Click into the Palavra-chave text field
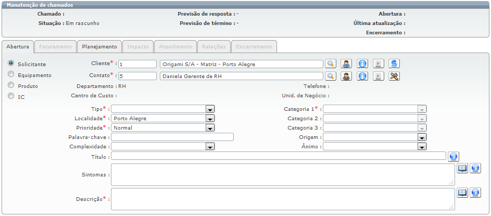This screenshot has height=216, width=491. [172, 137]
